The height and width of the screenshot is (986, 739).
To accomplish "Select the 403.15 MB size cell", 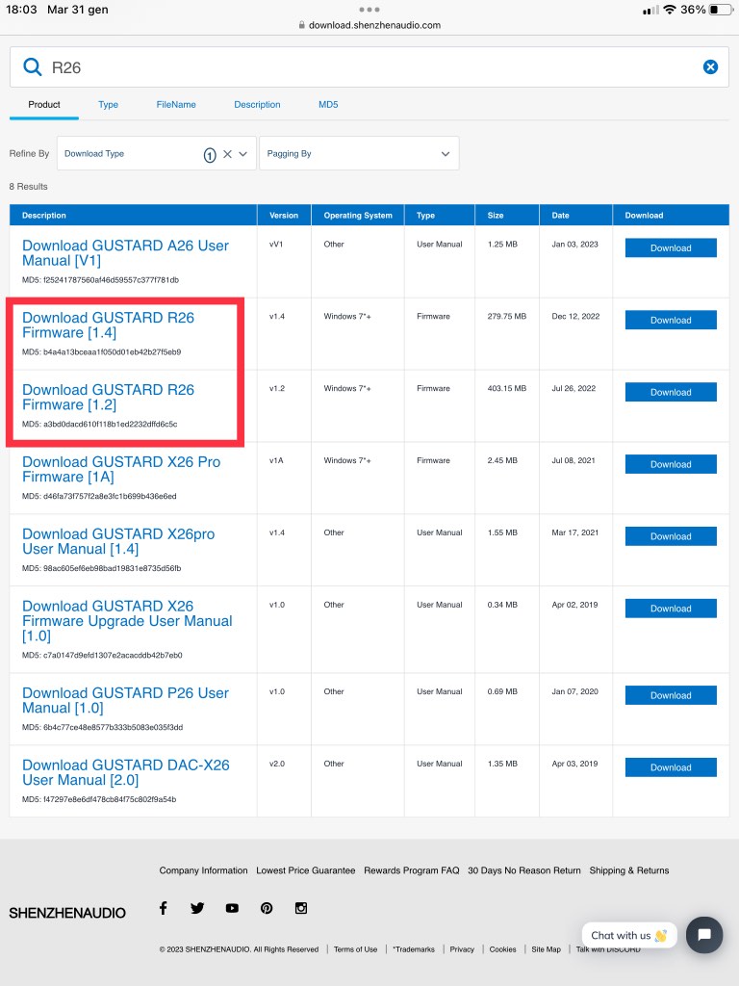I will click(506, 388).
